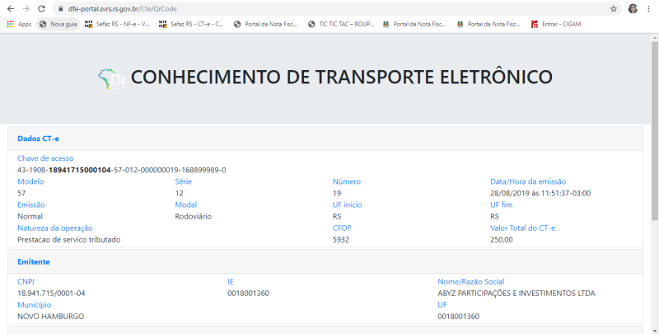Open first Portal da Nota Fiscal bookmark with globe icon
Image resolution: width=659 pixels, height=334 pixels.
tap(265, 25)
